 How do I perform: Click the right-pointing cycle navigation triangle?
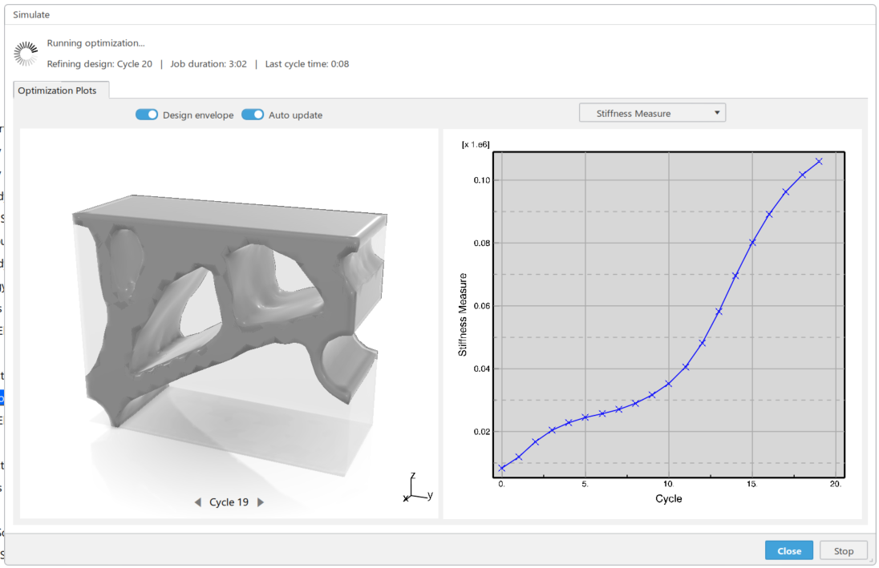[x=260, y=502]
